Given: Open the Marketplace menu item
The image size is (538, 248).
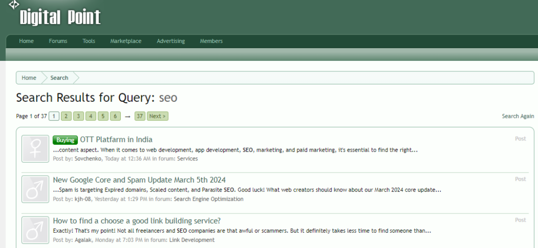Looking at the screenshot, I should click(126, 41).
